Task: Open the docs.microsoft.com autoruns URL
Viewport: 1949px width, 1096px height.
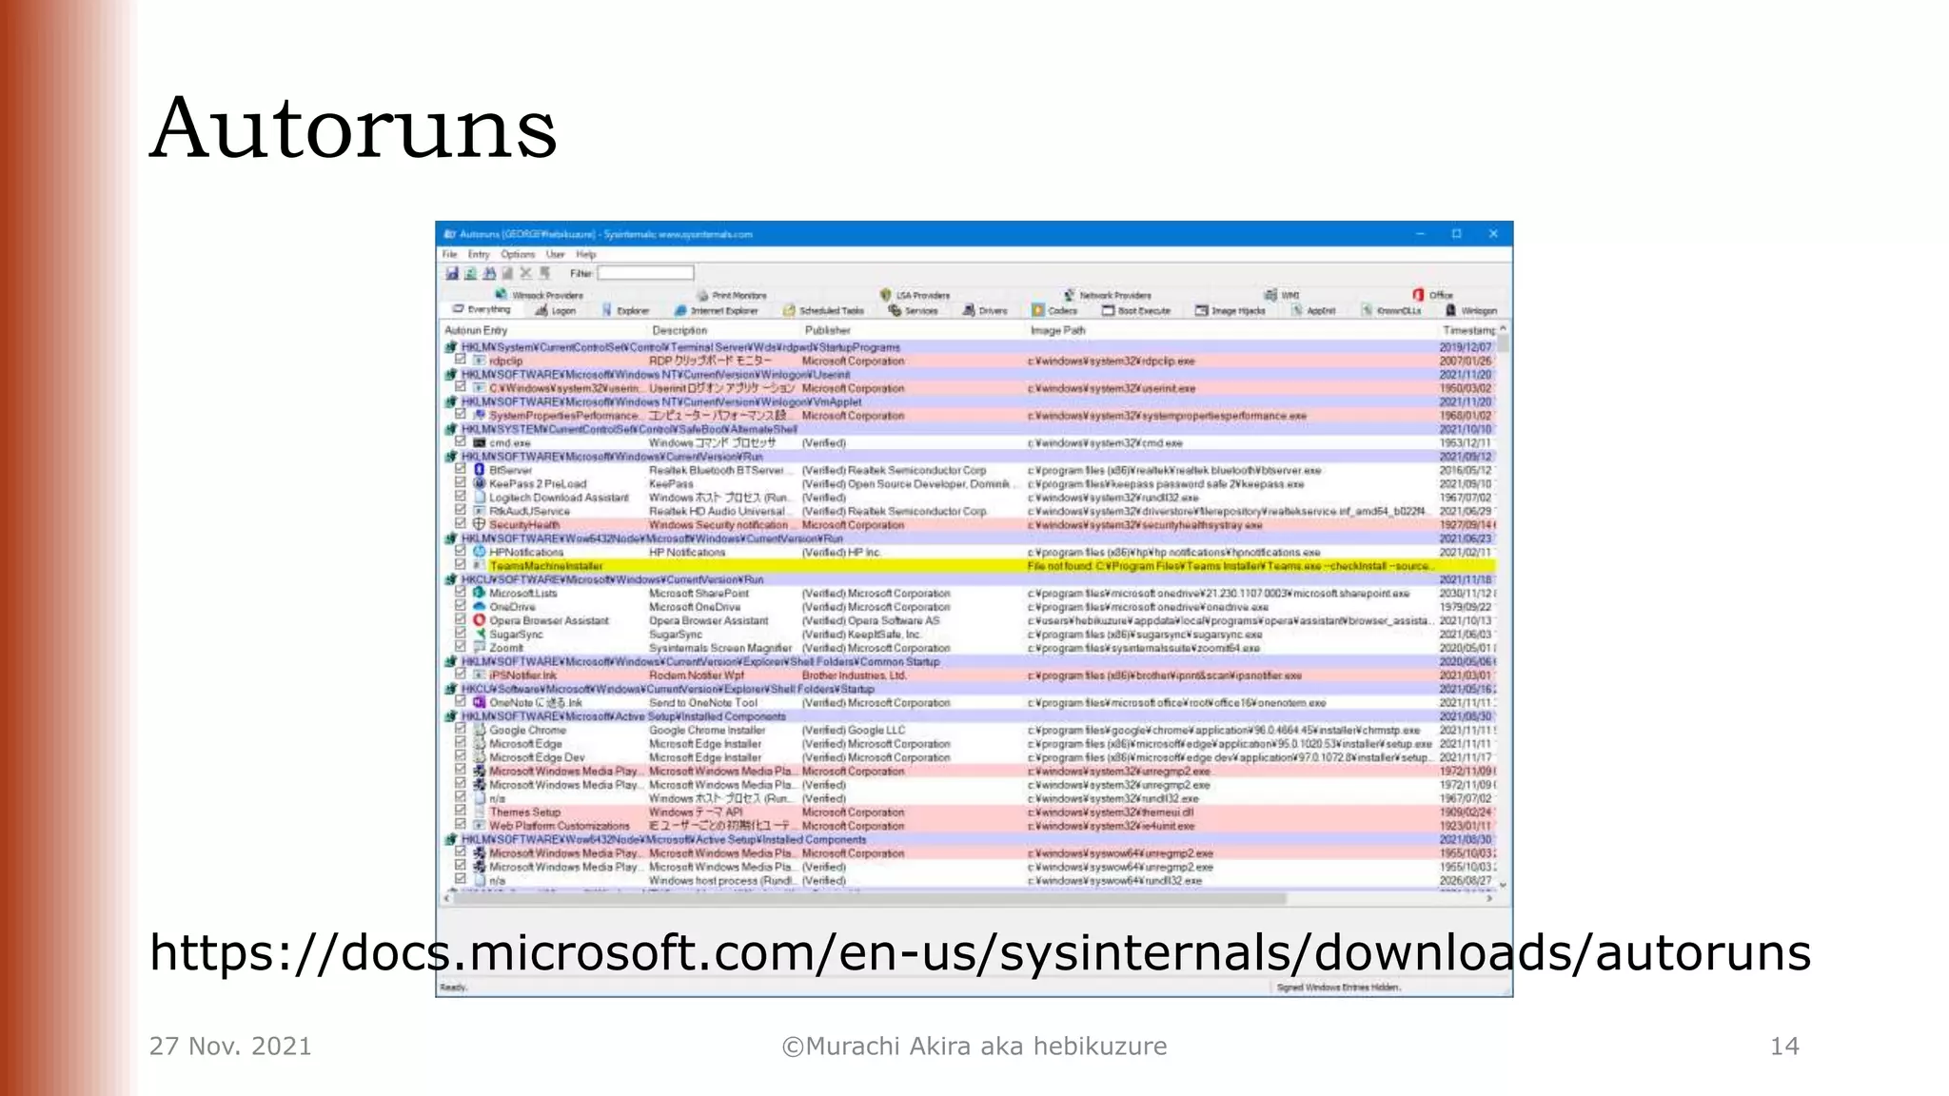Action: [x=980, y=952]
